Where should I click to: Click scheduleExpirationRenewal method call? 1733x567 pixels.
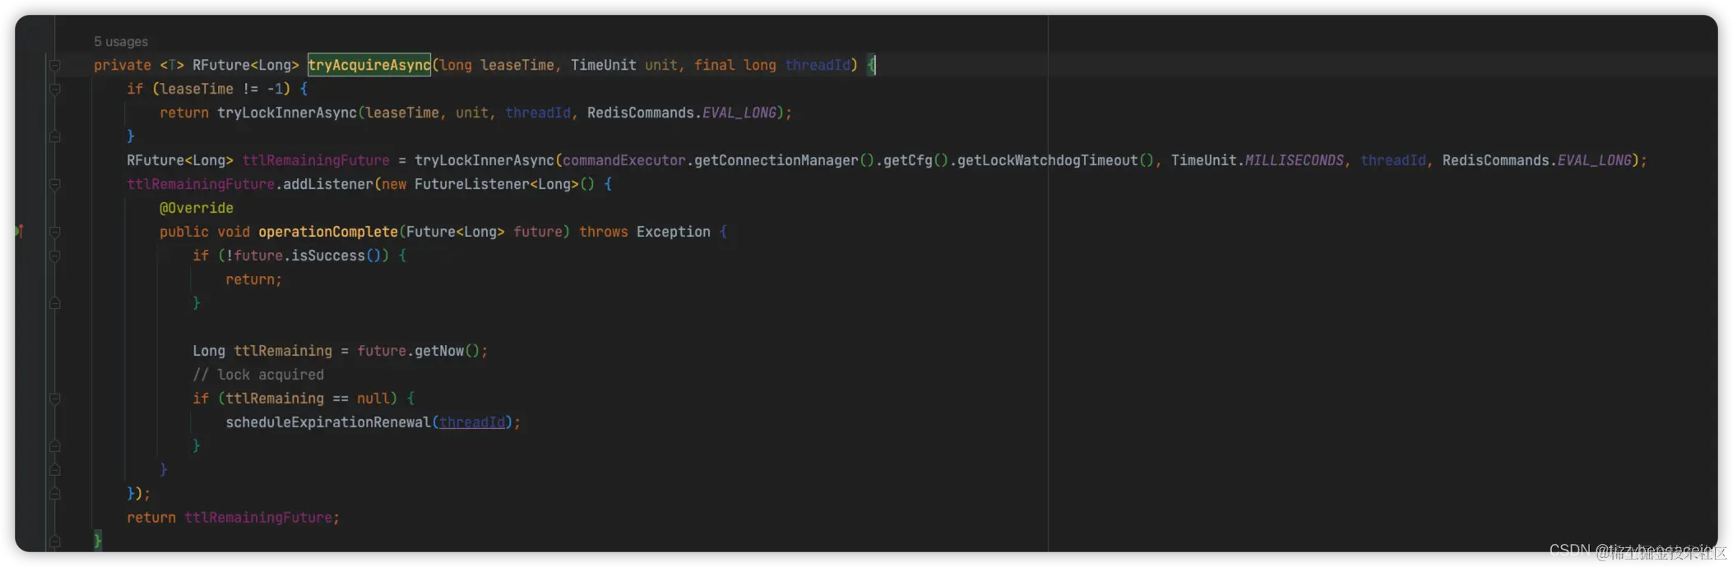pyautogui.click(x=328, y=422)
